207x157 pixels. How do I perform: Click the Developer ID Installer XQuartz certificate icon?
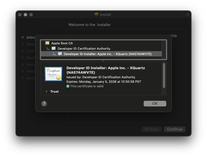60,54
